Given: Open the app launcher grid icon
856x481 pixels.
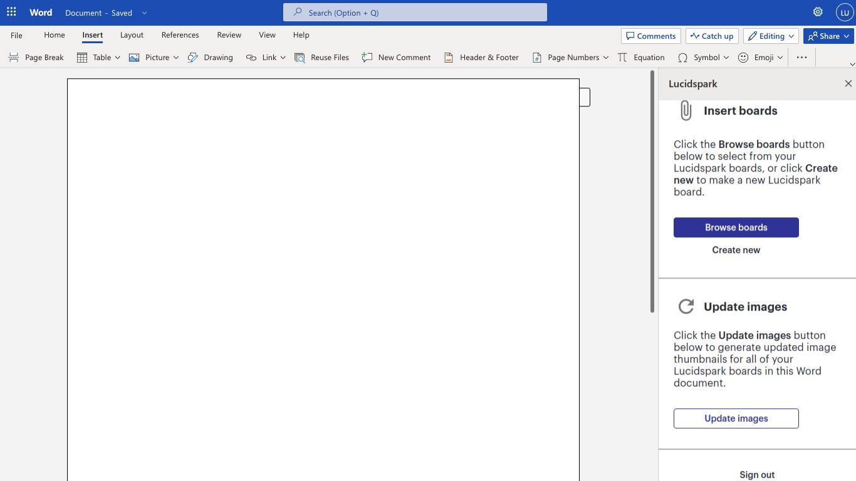Looking at the screenshot, I should click(11, 12).
